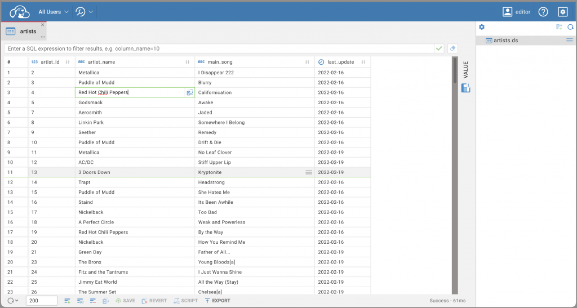Open the navigator panel settings gear
Image resolution: width=577 pixels, height=308 pixels.
click(x=482, y=27)
